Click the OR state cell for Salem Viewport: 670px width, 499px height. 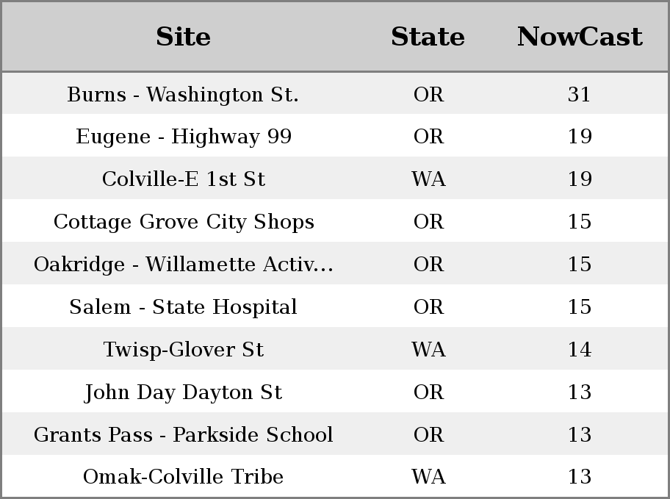coord(428,306)
